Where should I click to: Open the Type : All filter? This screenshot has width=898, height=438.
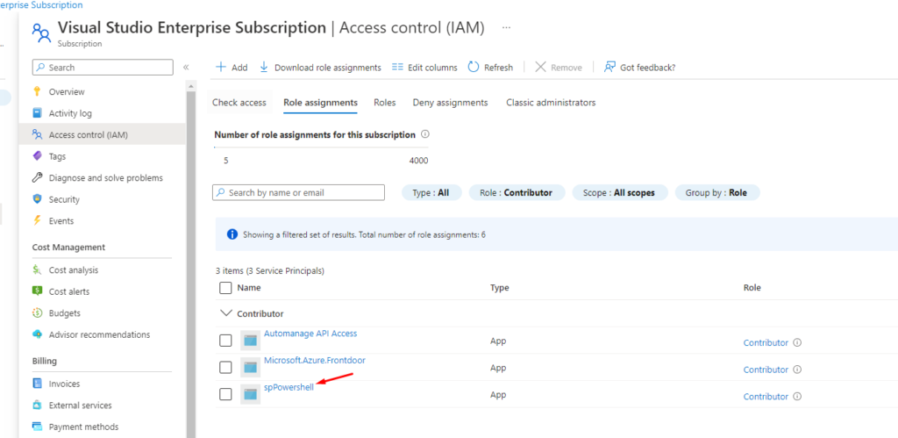click(x=431, y=192)
